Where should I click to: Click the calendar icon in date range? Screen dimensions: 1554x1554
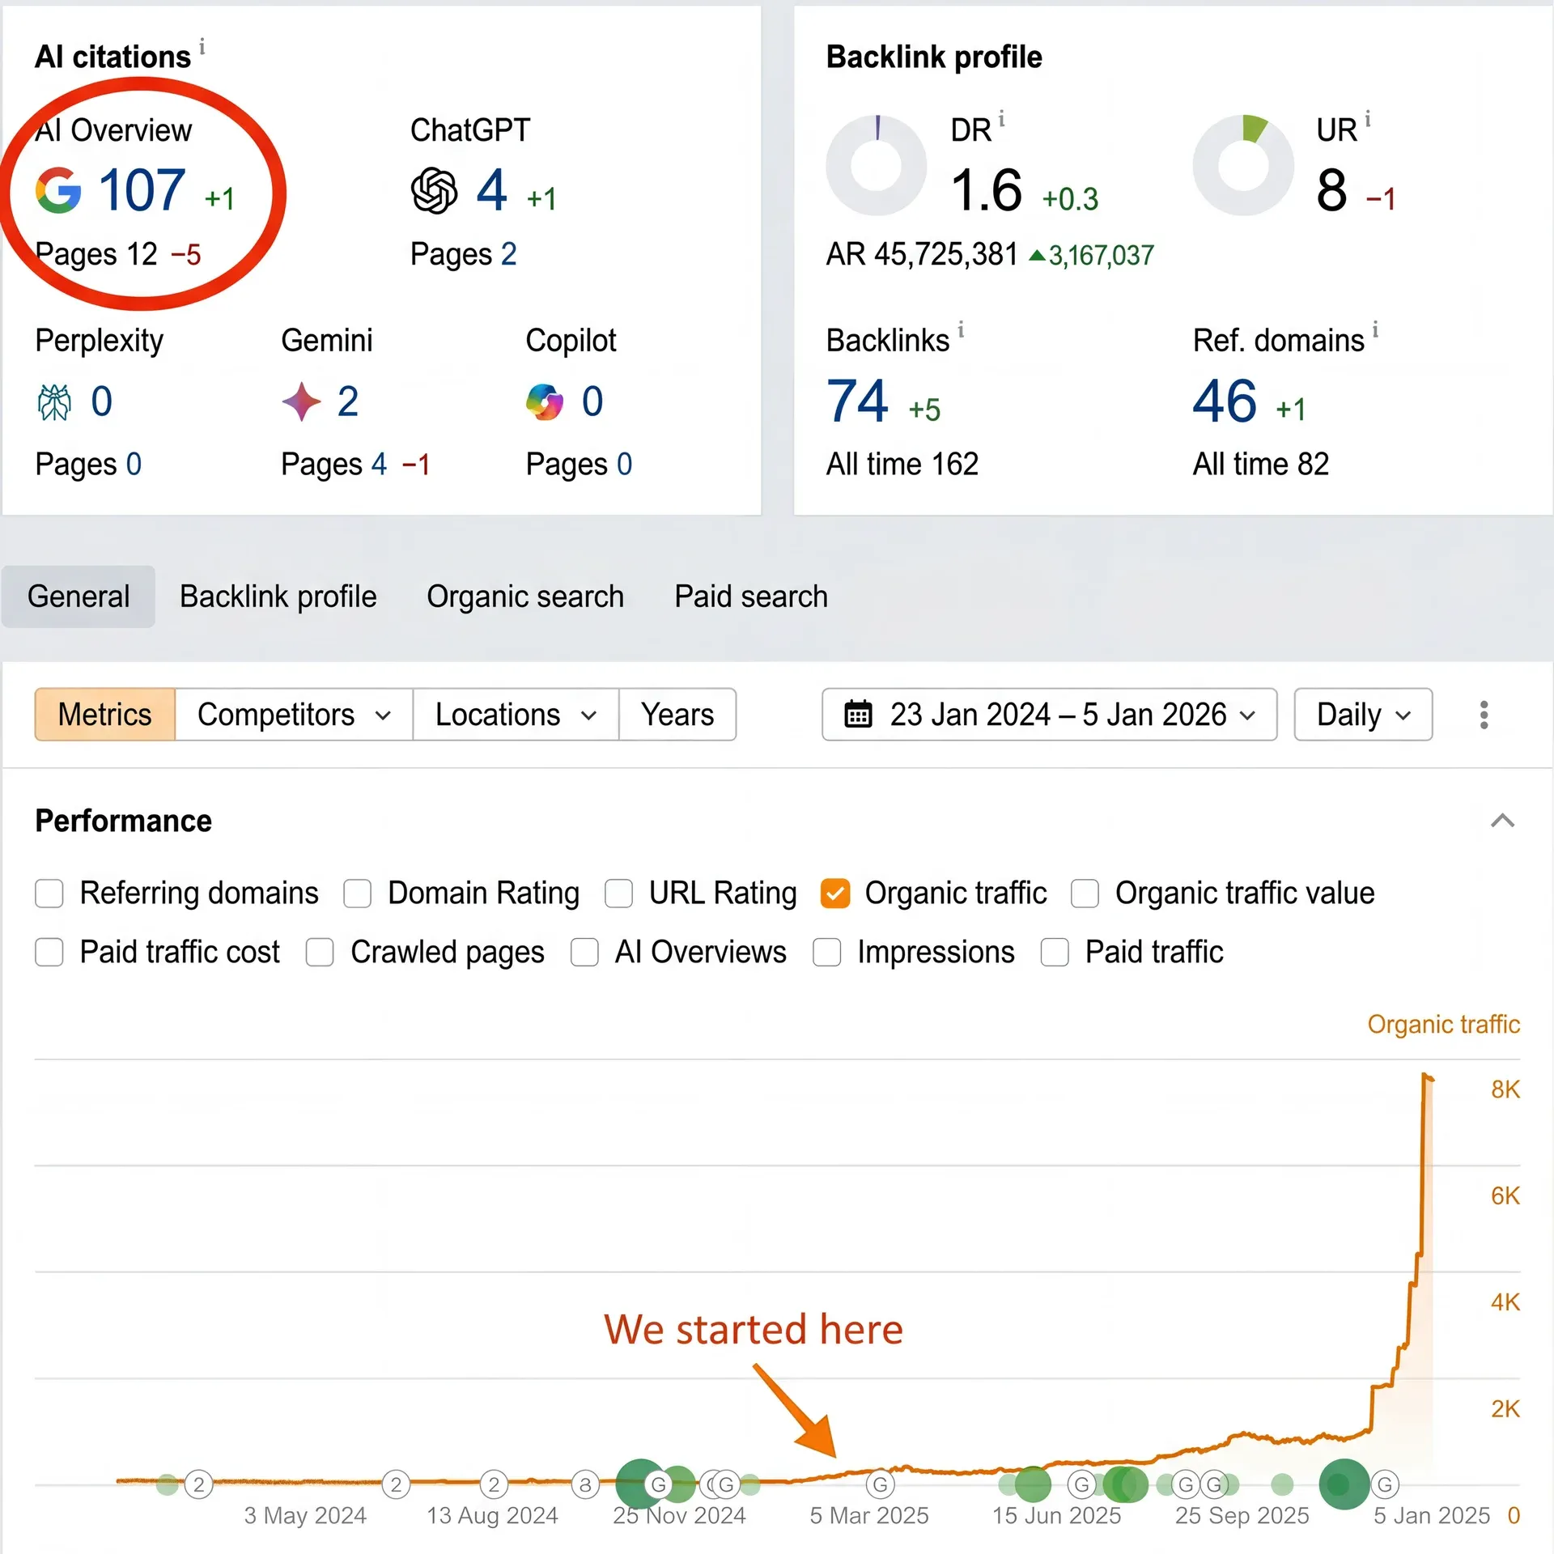pos(858,715)
